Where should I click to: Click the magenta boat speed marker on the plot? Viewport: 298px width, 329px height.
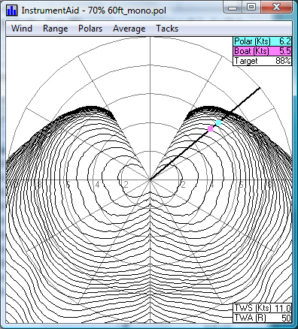pyautogui.click(x=211, y=128)
